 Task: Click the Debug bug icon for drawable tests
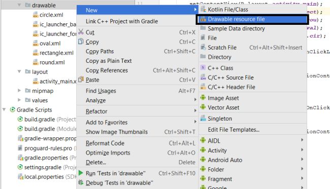click(81, 182)
